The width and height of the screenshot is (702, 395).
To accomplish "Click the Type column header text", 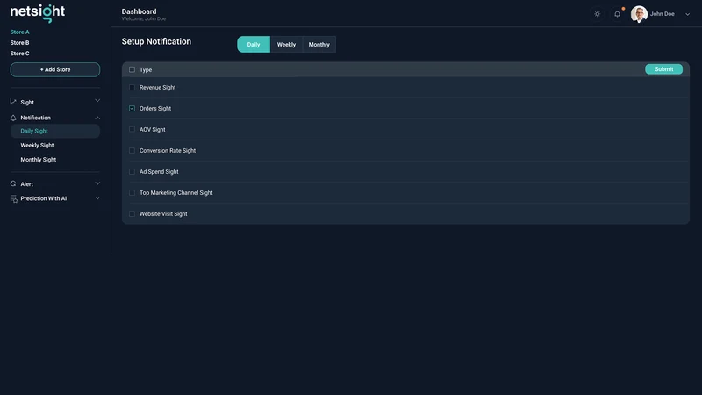I will click(x=146, y=70).
